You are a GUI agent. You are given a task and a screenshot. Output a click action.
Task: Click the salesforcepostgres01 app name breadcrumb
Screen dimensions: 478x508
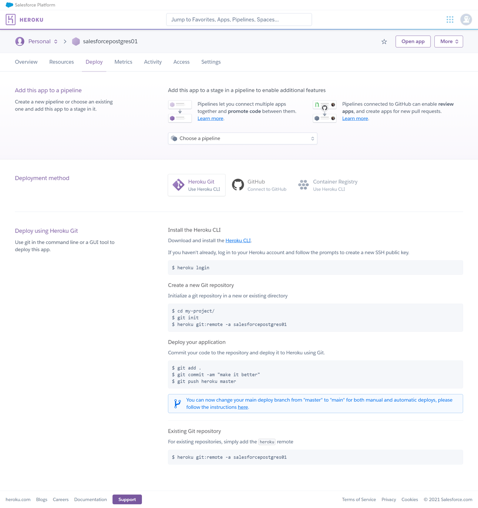(x=110, y=41)
